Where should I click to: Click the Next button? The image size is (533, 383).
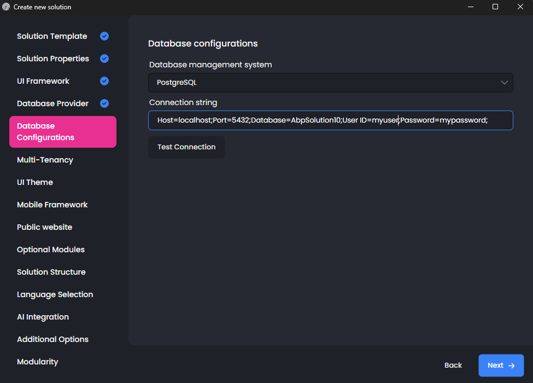501,365
